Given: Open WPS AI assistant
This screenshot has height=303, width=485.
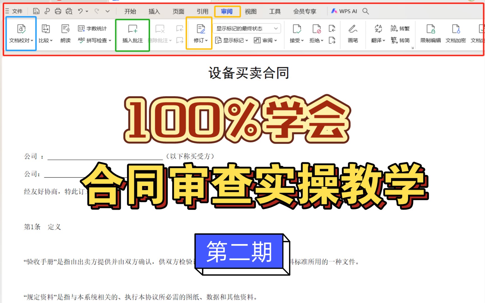Looking at the screenshot, I should [344, 11].
